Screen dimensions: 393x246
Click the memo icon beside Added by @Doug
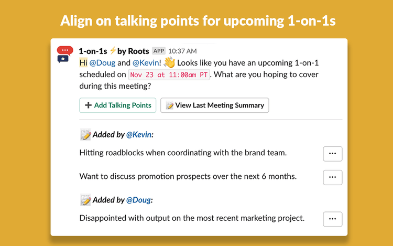(85, 200)
